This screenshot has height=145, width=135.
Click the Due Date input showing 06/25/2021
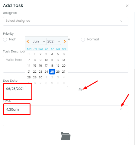[x=43, y=89]
